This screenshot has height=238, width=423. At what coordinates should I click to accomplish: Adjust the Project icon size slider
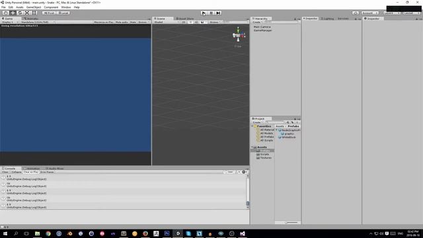pos(291,223)
